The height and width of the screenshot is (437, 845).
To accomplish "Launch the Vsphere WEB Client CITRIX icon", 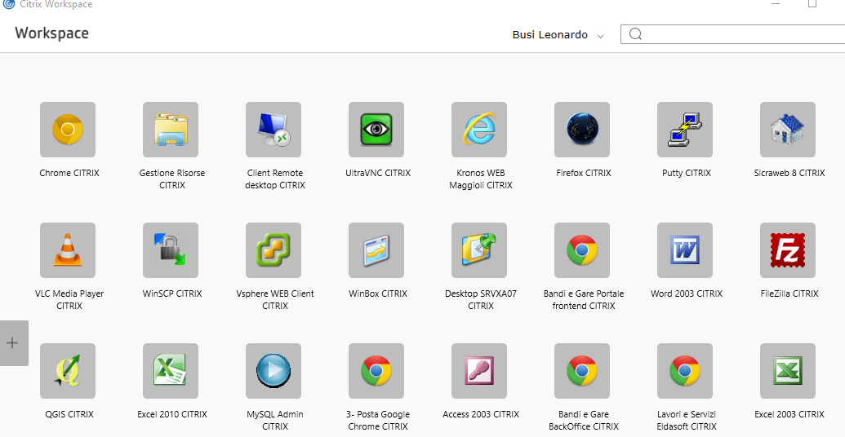I will tap(274, 250).
